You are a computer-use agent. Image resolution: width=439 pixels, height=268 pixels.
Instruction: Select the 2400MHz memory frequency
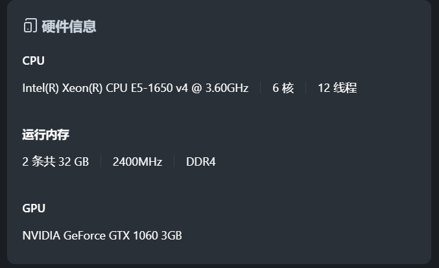(137, 162)
